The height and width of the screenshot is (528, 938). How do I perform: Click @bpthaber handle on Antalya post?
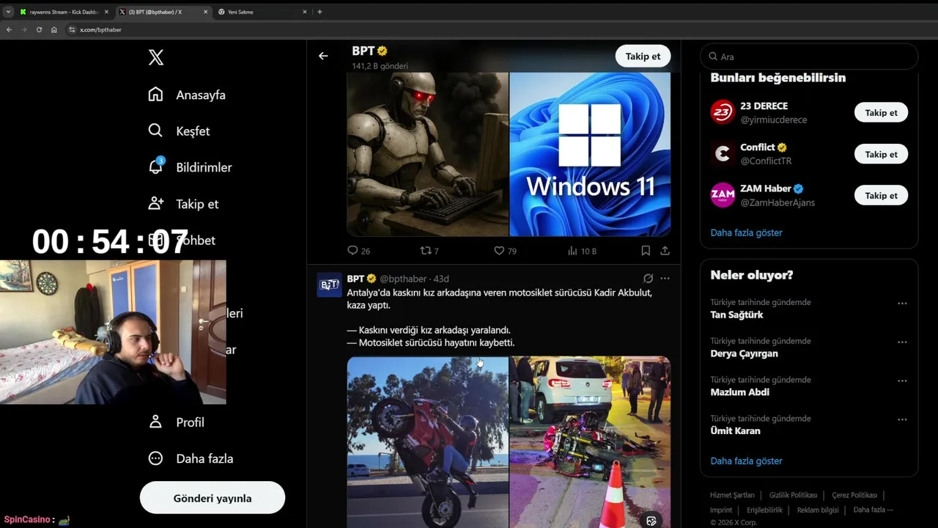point(403,279)
